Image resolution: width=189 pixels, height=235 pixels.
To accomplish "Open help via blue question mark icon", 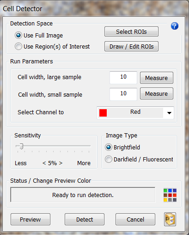I will 175,26.
